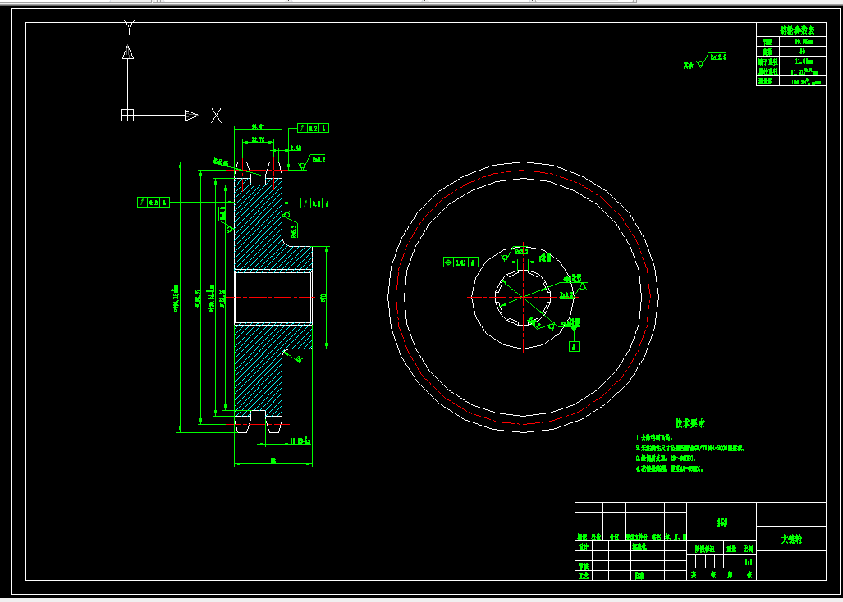Click the 1:1 scale cell in title block

point(749,563)
